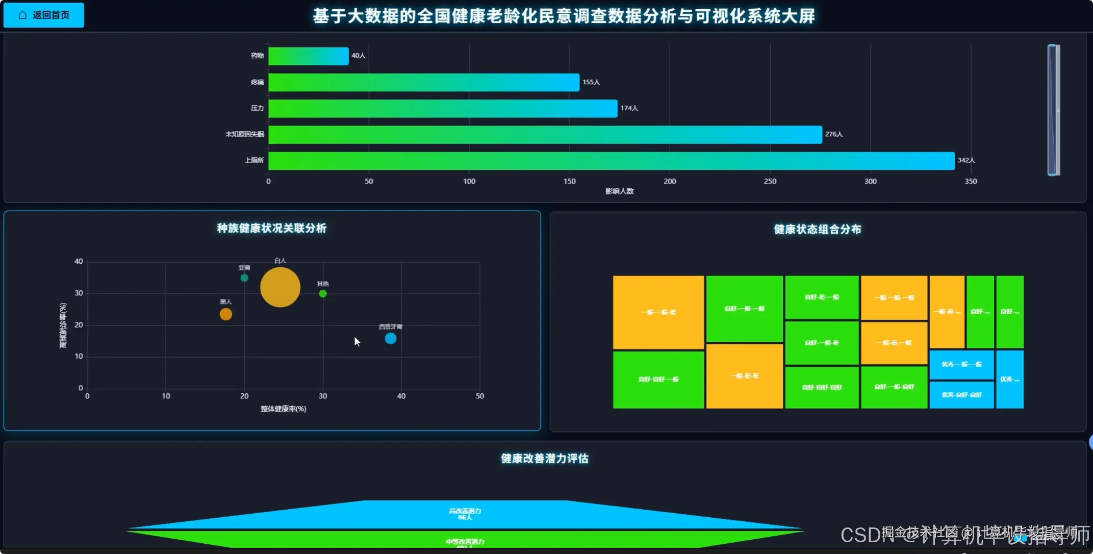
Task: Click the home icon beside 返回首页
Action: click(22, 15)
